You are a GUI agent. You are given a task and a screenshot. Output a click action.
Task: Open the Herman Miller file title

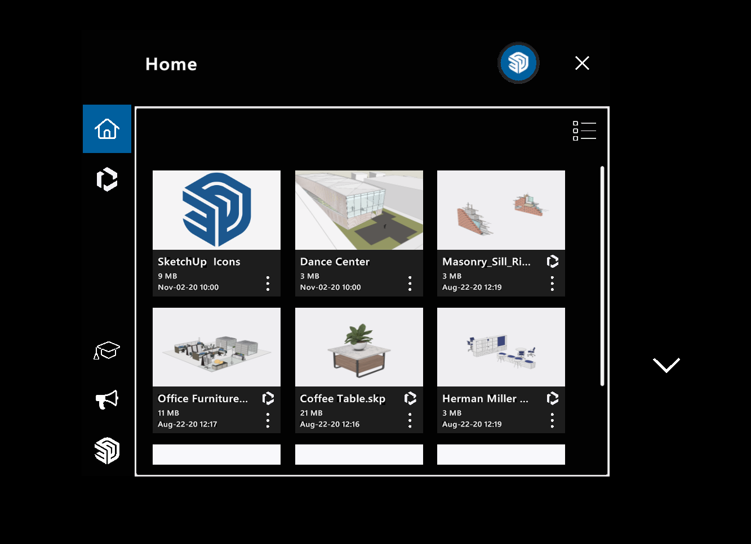click(x=485, y=398)
